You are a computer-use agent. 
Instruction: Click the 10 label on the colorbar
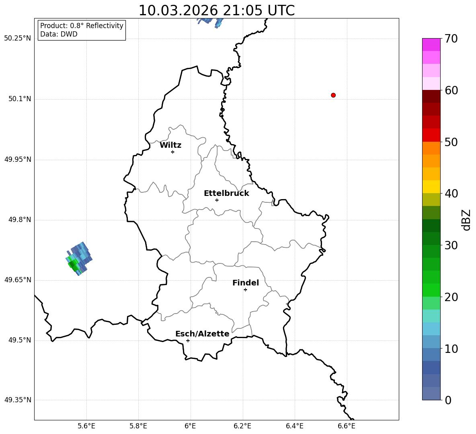tap(451, 349)
